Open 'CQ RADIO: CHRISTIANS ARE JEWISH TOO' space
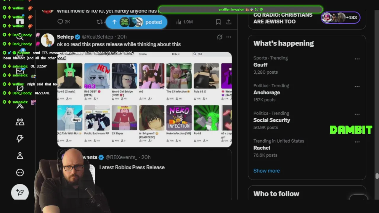The image size is (379, 213). point(283,18)
